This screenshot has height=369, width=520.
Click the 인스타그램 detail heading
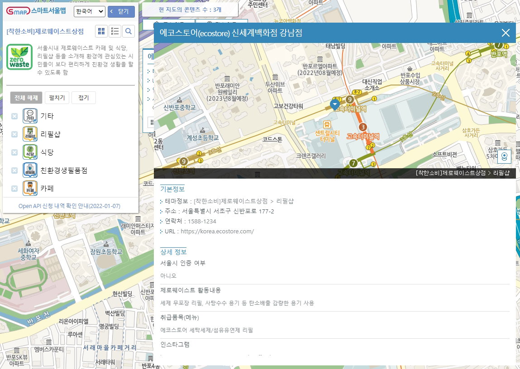click(x=175, y=345)
